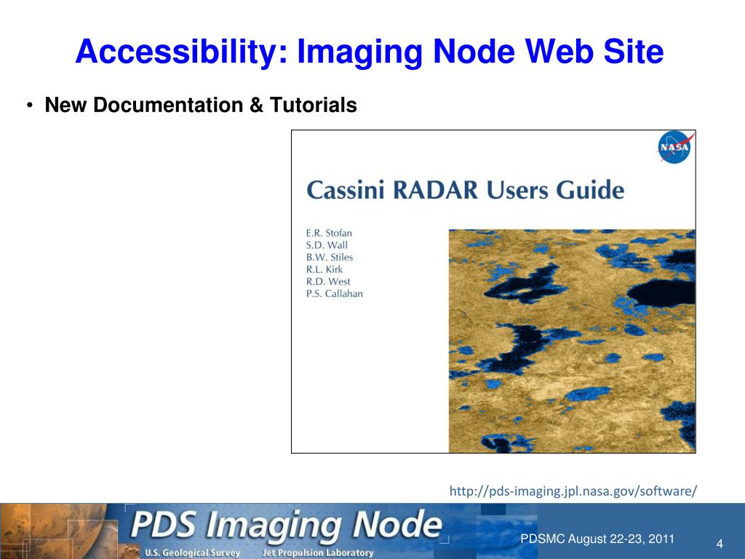Click the 'PDS Imaging Node' banner title
The image size is (745, 559).
286,525
